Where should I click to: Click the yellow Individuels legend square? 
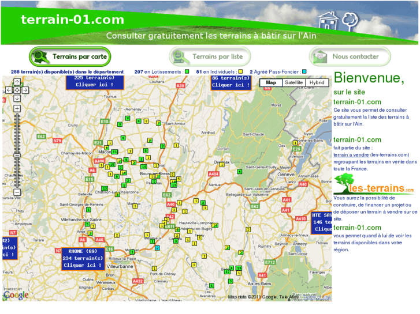point(240,71)
